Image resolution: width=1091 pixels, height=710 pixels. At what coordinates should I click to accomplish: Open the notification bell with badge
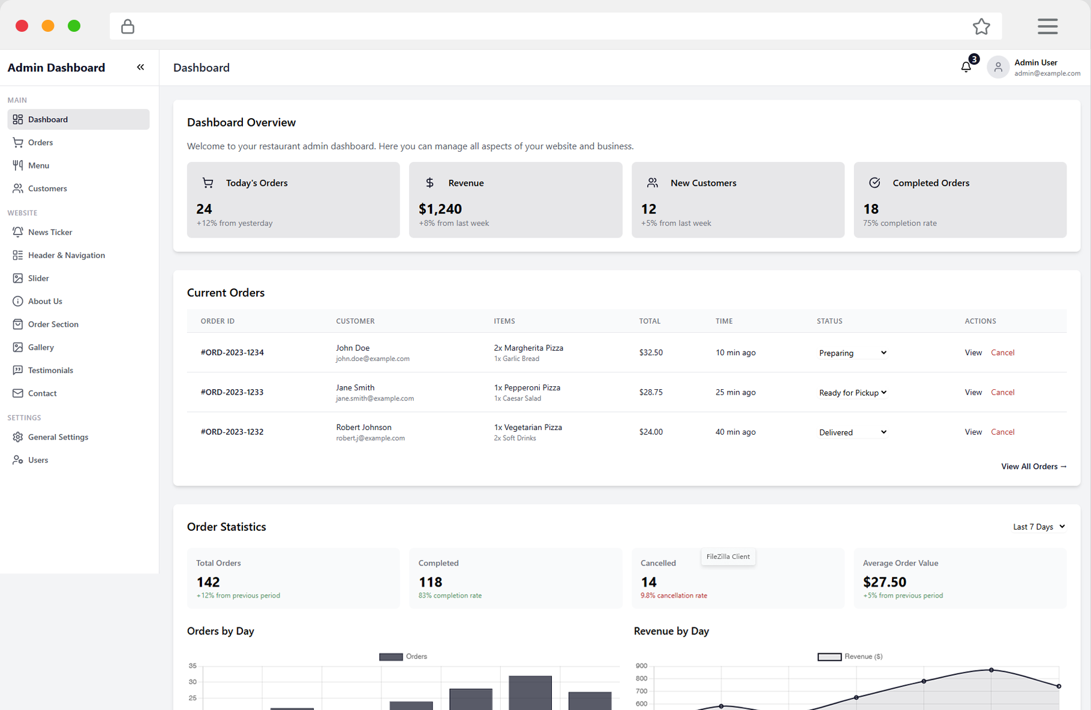coord(966,67)
